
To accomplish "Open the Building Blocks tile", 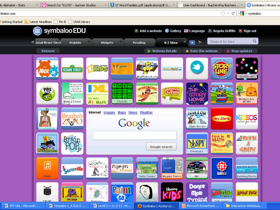I will pyautogui.click(x=247, y=168).
